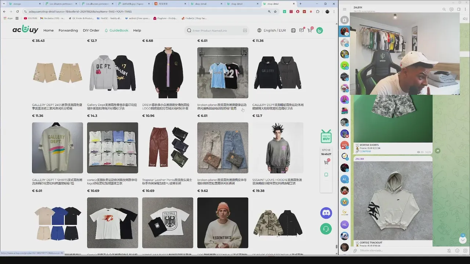Open the Chrome new tab plus button

coord(300,4)
